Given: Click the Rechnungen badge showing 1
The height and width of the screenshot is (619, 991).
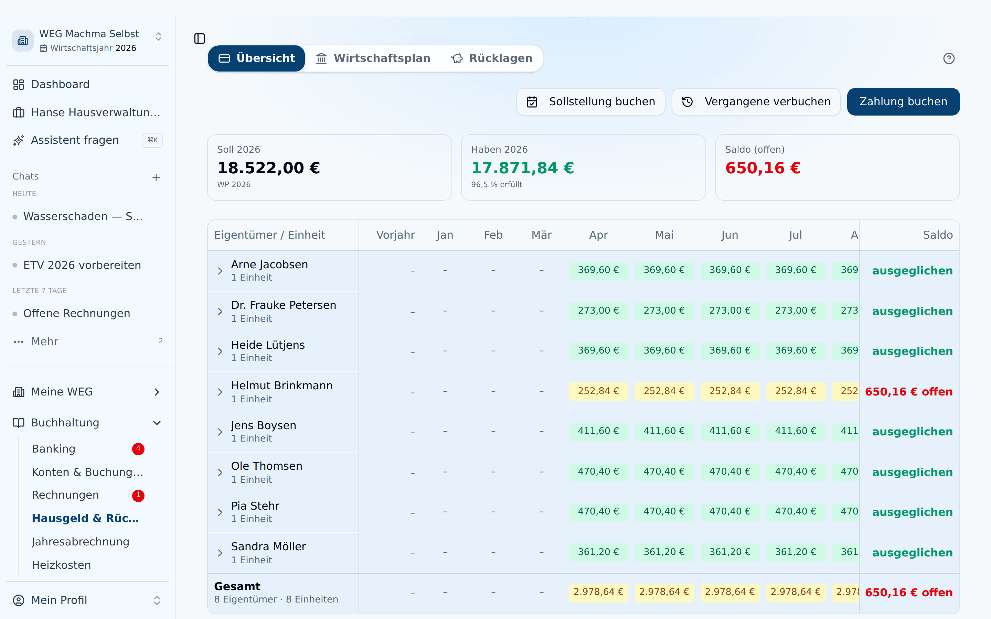Looking at the screenshot, I should coord(138,495).
